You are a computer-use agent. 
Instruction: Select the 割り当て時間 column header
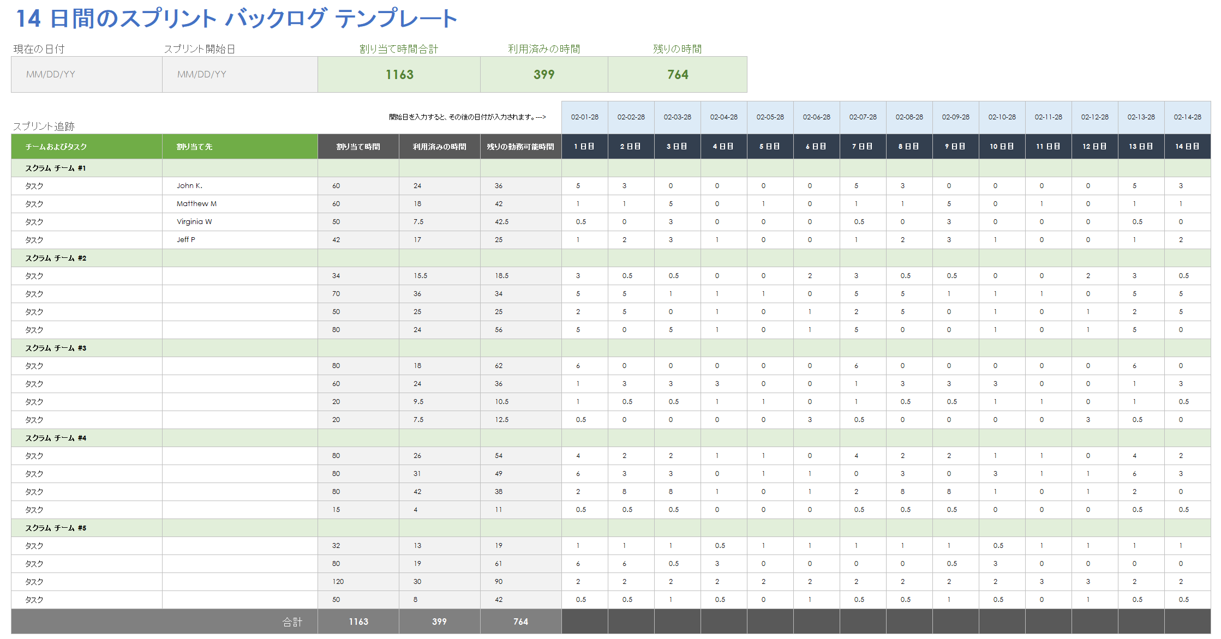(x=358, y=147)
